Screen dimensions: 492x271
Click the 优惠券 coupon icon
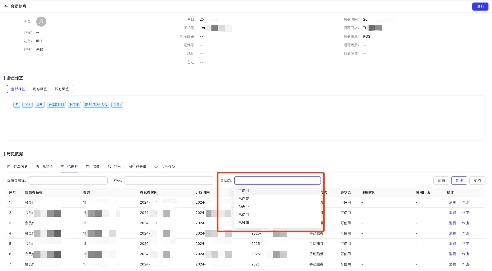63,167
